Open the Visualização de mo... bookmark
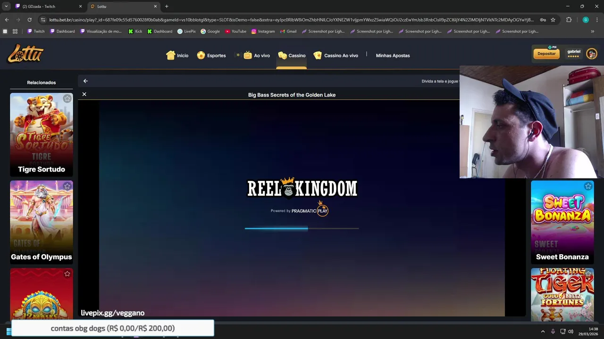 101,32
